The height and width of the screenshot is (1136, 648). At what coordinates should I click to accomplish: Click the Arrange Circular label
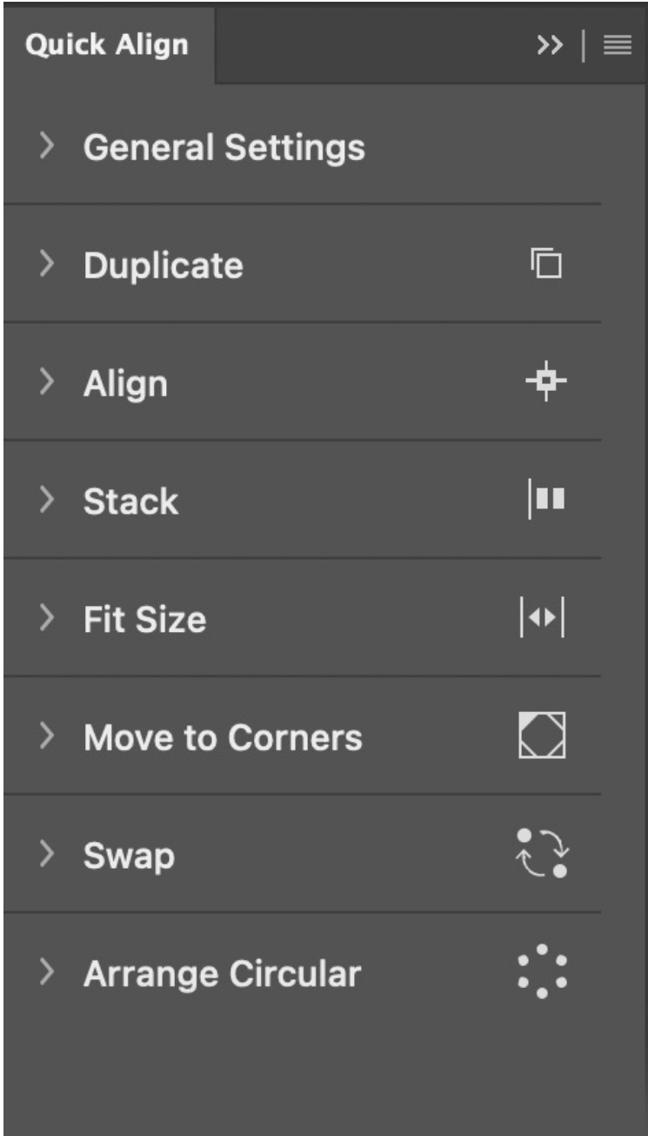(222, 974)
